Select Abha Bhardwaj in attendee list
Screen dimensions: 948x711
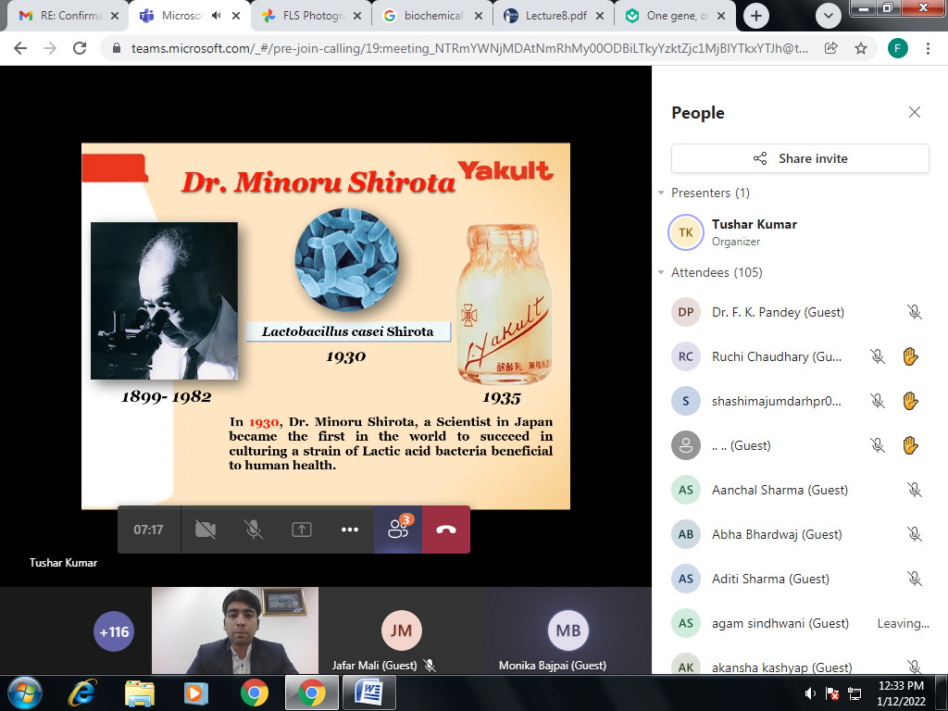(800, 534)
